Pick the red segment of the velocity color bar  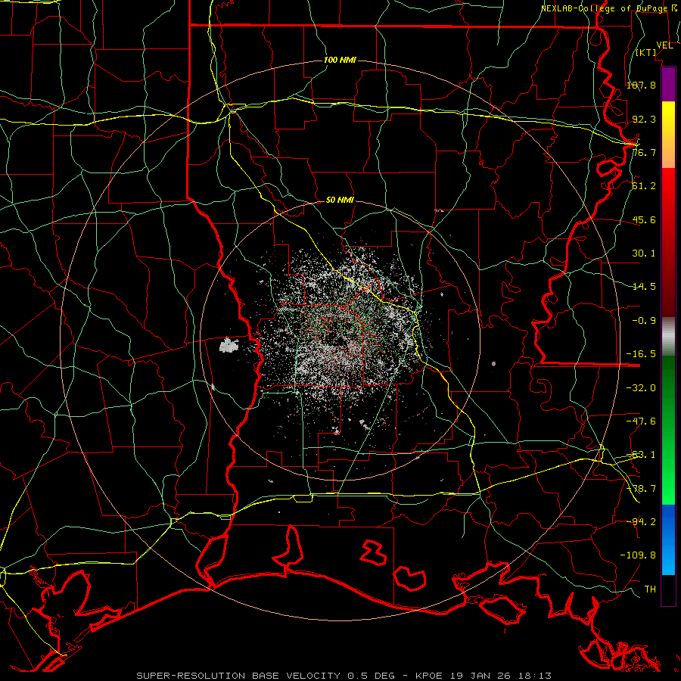click(x=668, y=242)
